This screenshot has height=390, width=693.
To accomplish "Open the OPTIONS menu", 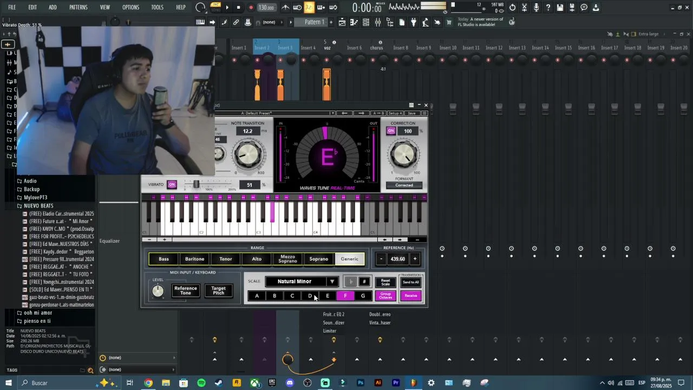I will pyautogui.click(x=130, y=8).
